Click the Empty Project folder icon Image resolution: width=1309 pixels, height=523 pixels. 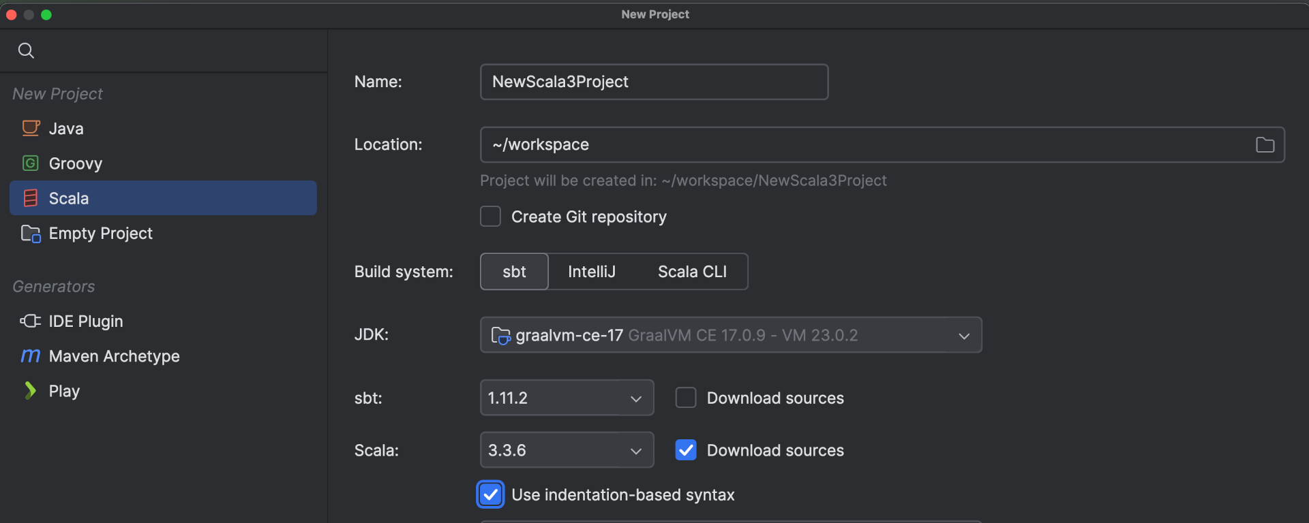[31, 234]
